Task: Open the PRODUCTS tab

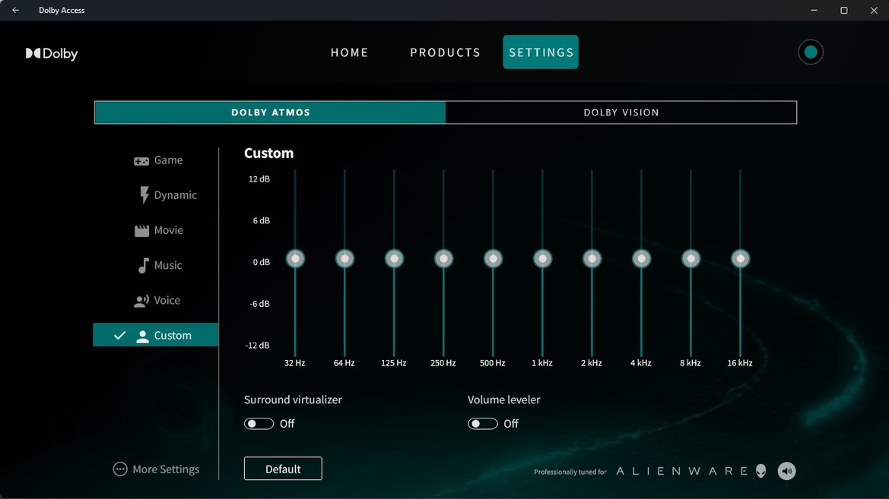Action: coord(445,52)
